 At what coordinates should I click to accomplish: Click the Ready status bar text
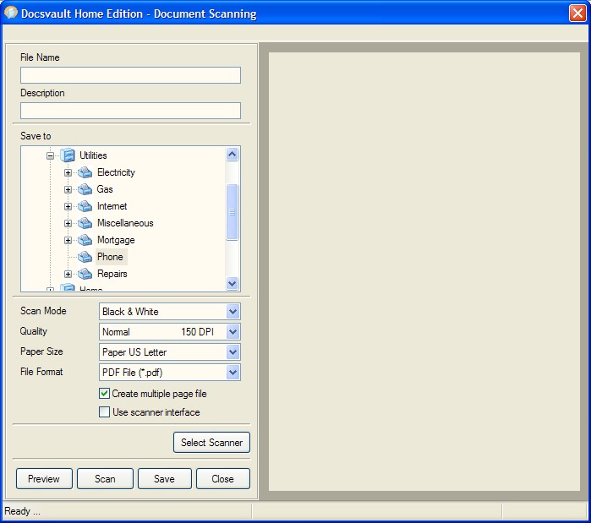22,511
